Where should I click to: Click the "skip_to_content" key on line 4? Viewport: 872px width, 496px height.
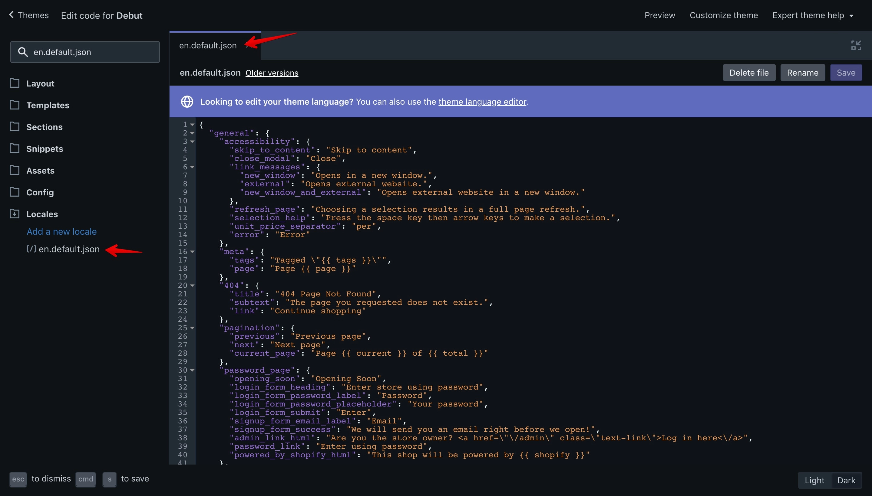tap(272, 150)
